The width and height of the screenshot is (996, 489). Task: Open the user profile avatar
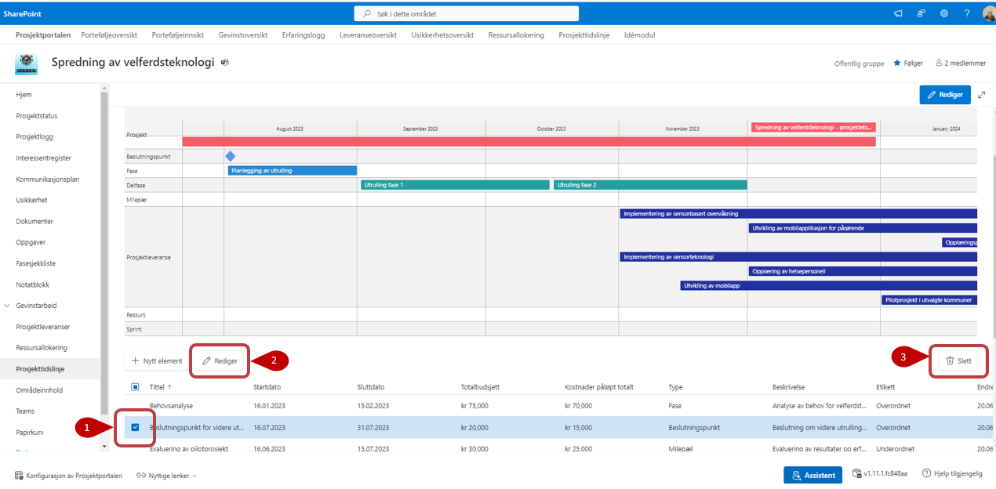coord(988,13)
